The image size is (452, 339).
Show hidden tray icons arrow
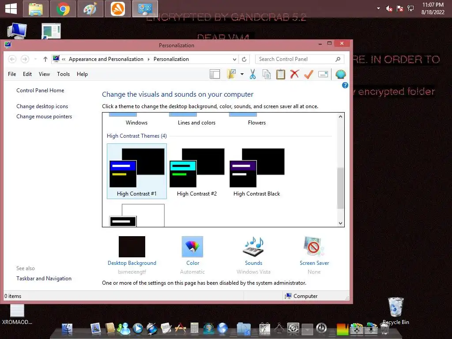click(x=378, y=8)
